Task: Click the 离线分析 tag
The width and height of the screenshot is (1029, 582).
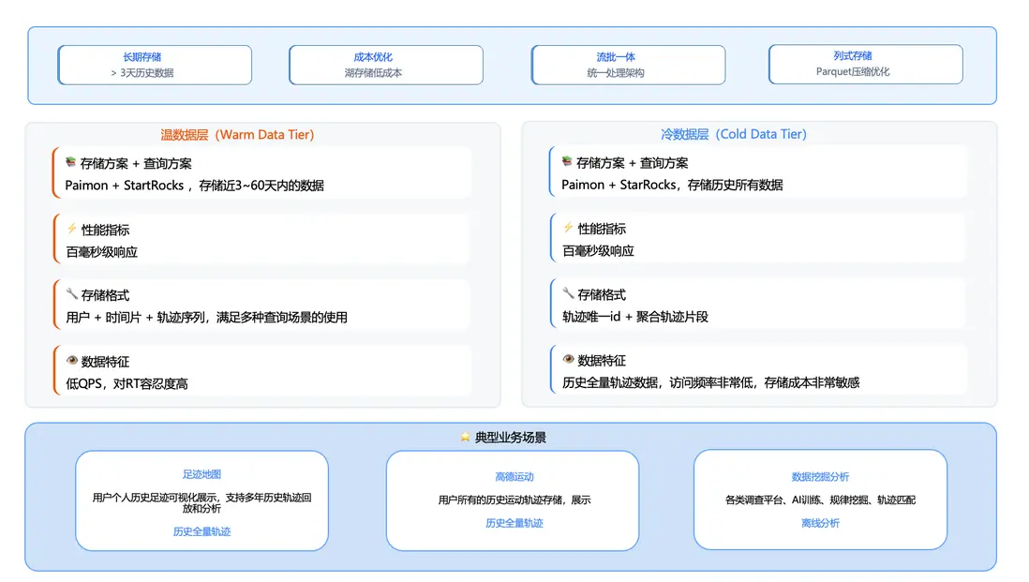Action: [820, 523]
